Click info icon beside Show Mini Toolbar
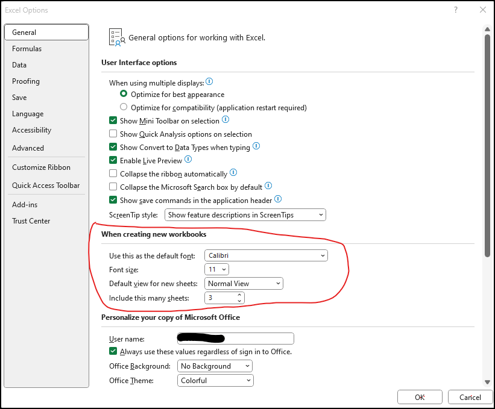This screenshot has width=495, height=409. [x=225, y=120]
